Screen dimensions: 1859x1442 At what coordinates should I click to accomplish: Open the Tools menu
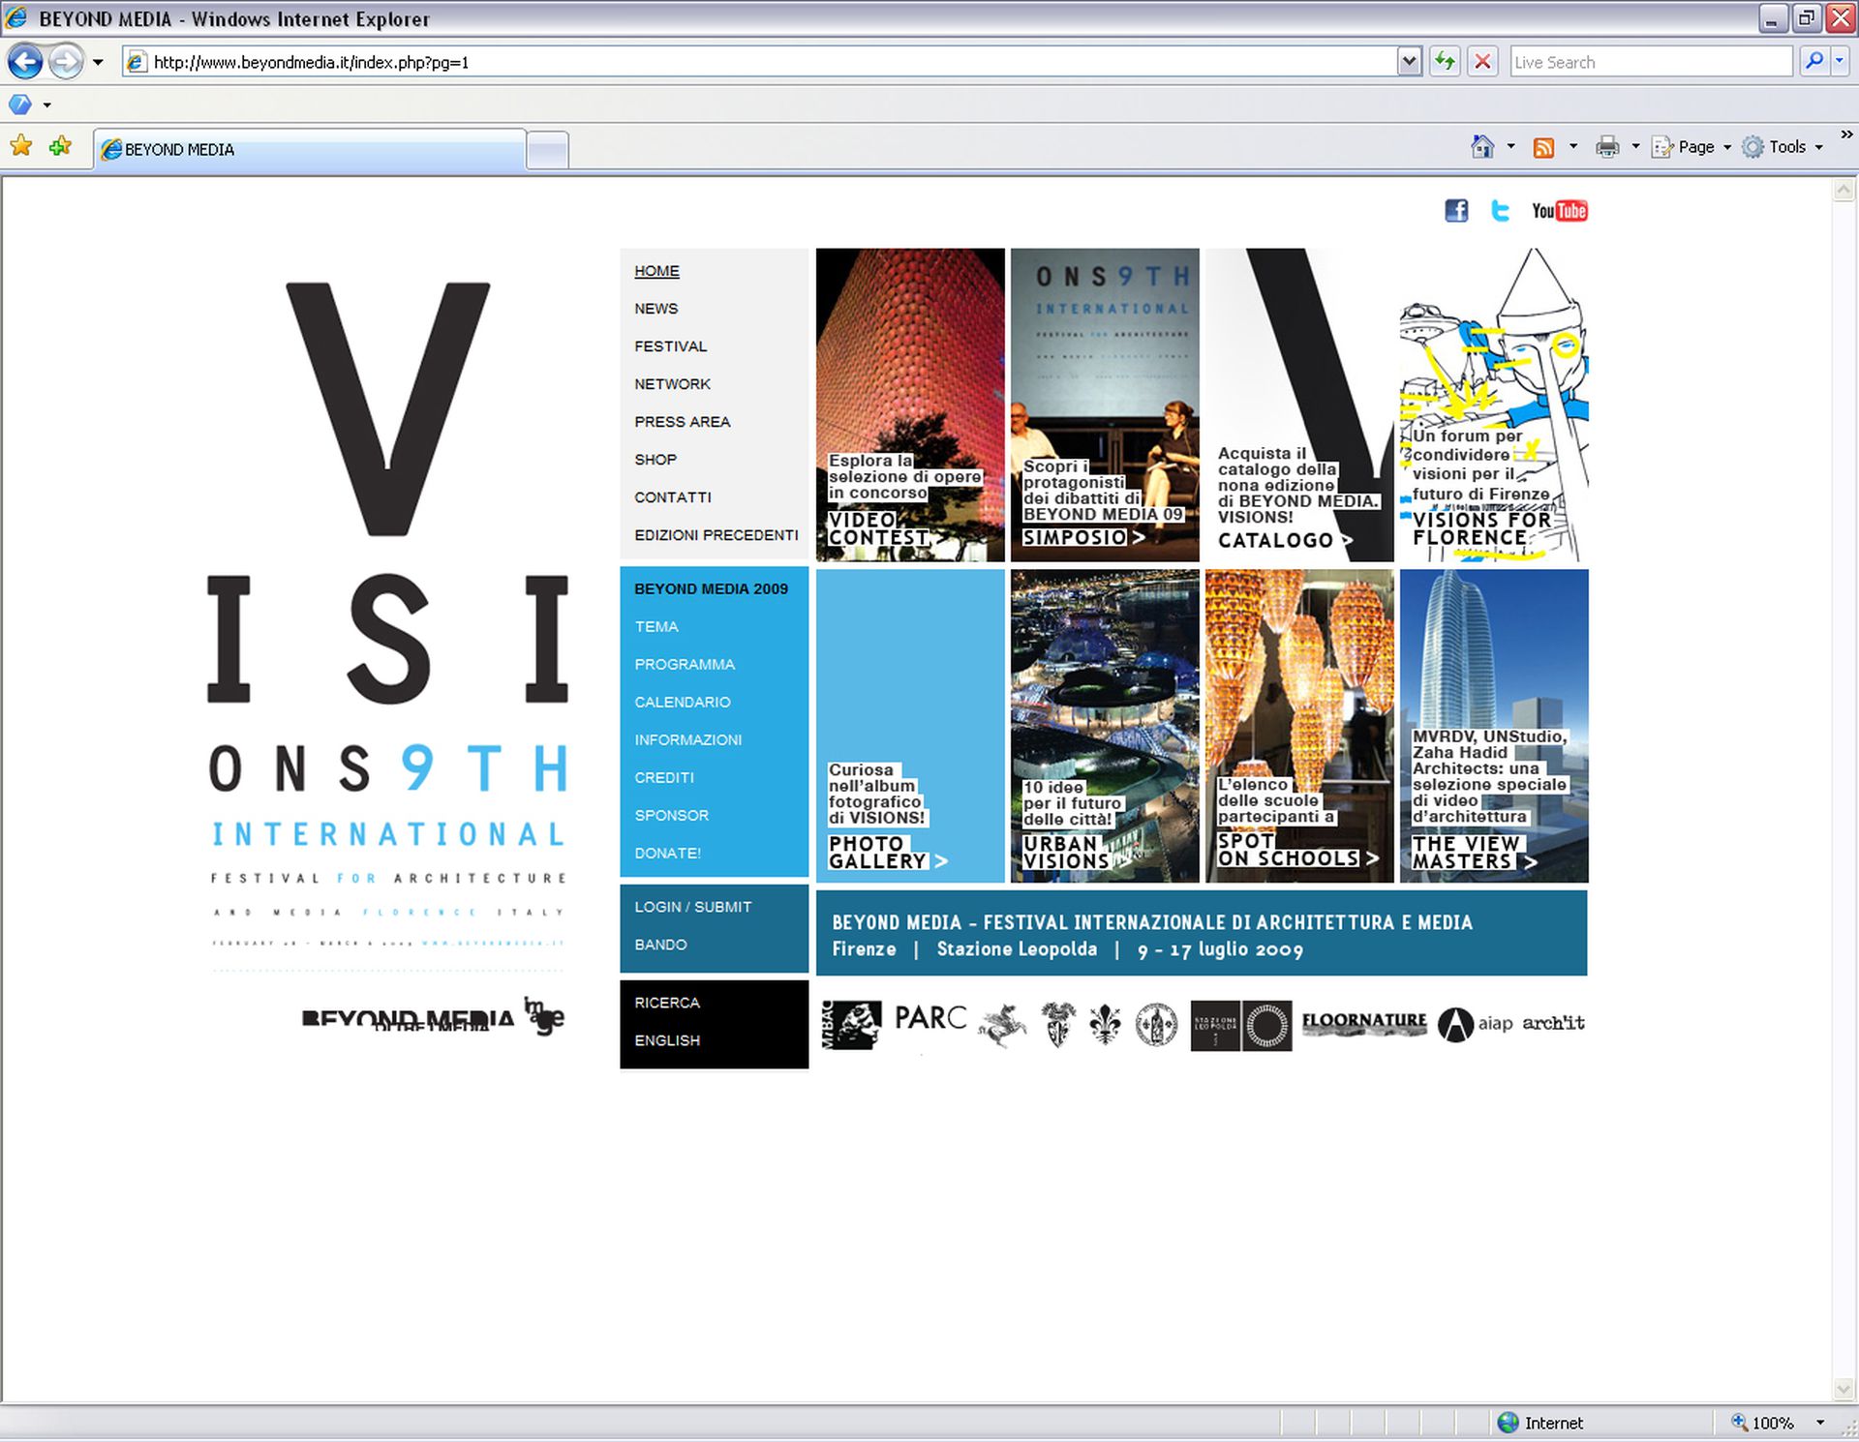tap(1783, 147)
